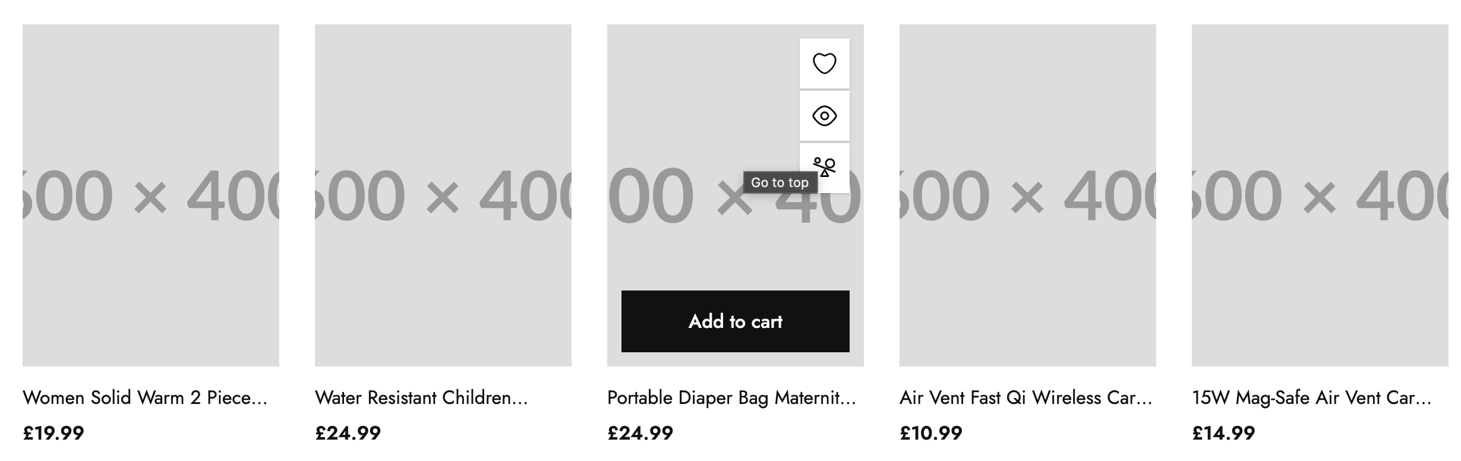The width and height of the screenshot is (1461, 461).
Task: Click the £24.99 price under Water Resistant Children
Action: click(348, 433)
